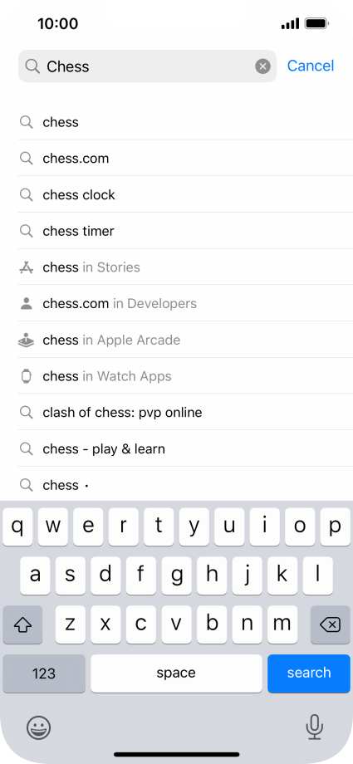Screen dimensions: 353x764
Task: Start dictation with the microphone icon
Action: [x=315, y=727]
